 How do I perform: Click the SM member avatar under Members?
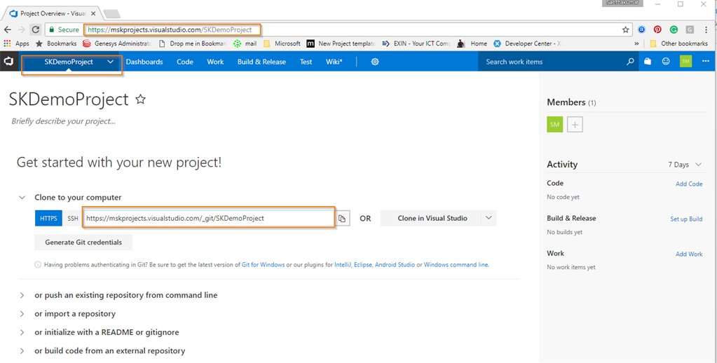click(x=554, y=124)
